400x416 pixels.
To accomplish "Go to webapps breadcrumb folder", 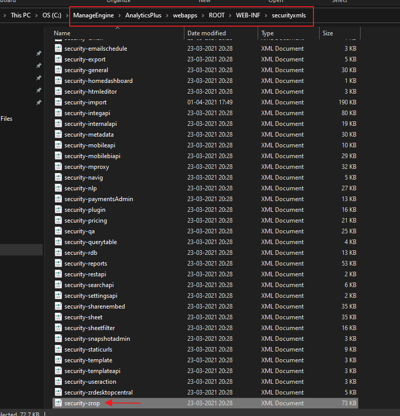I will point(185,15).
